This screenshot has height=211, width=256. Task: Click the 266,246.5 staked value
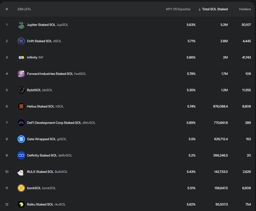click(x=221, y=156)
